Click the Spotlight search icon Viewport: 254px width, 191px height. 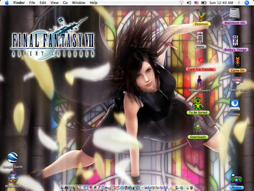tap(246, 3)
